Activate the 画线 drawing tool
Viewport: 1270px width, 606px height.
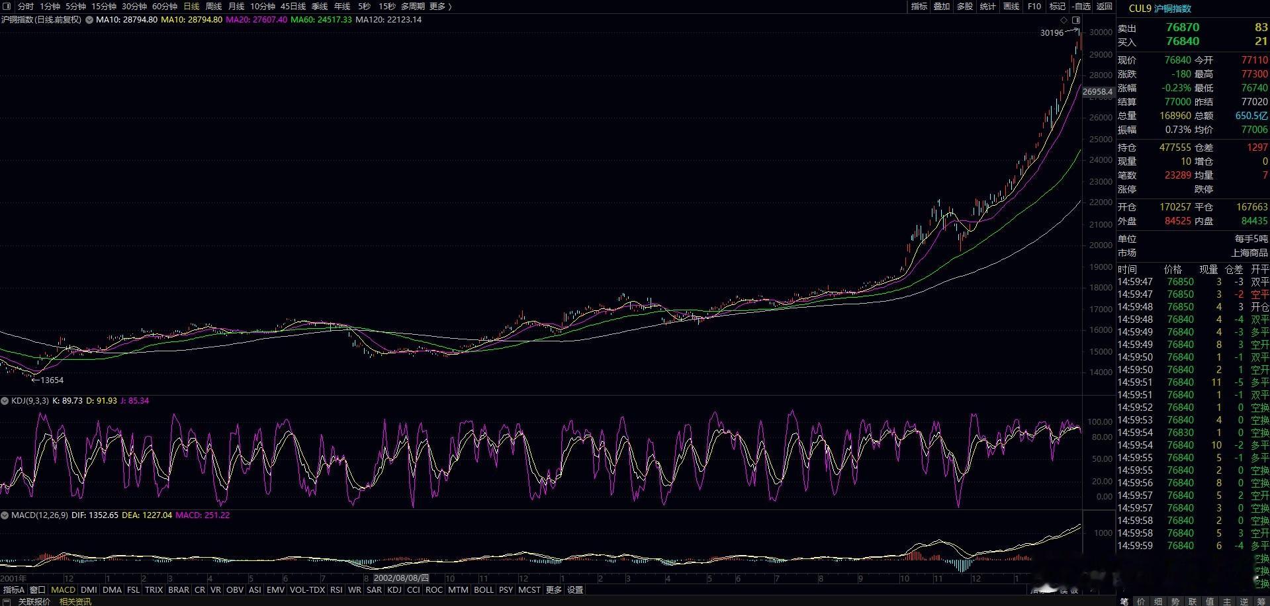coord(1011,6)
